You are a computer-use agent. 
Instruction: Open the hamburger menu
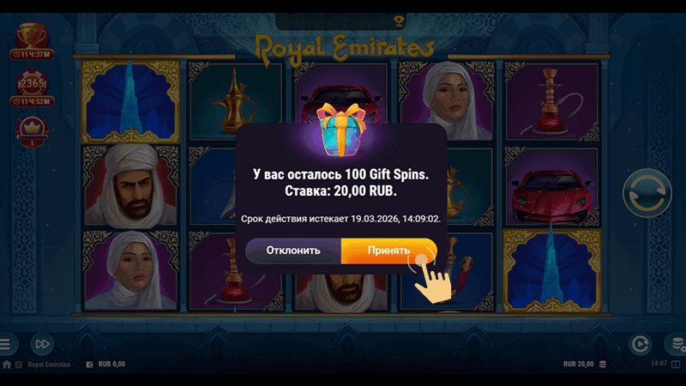[5, 344]
